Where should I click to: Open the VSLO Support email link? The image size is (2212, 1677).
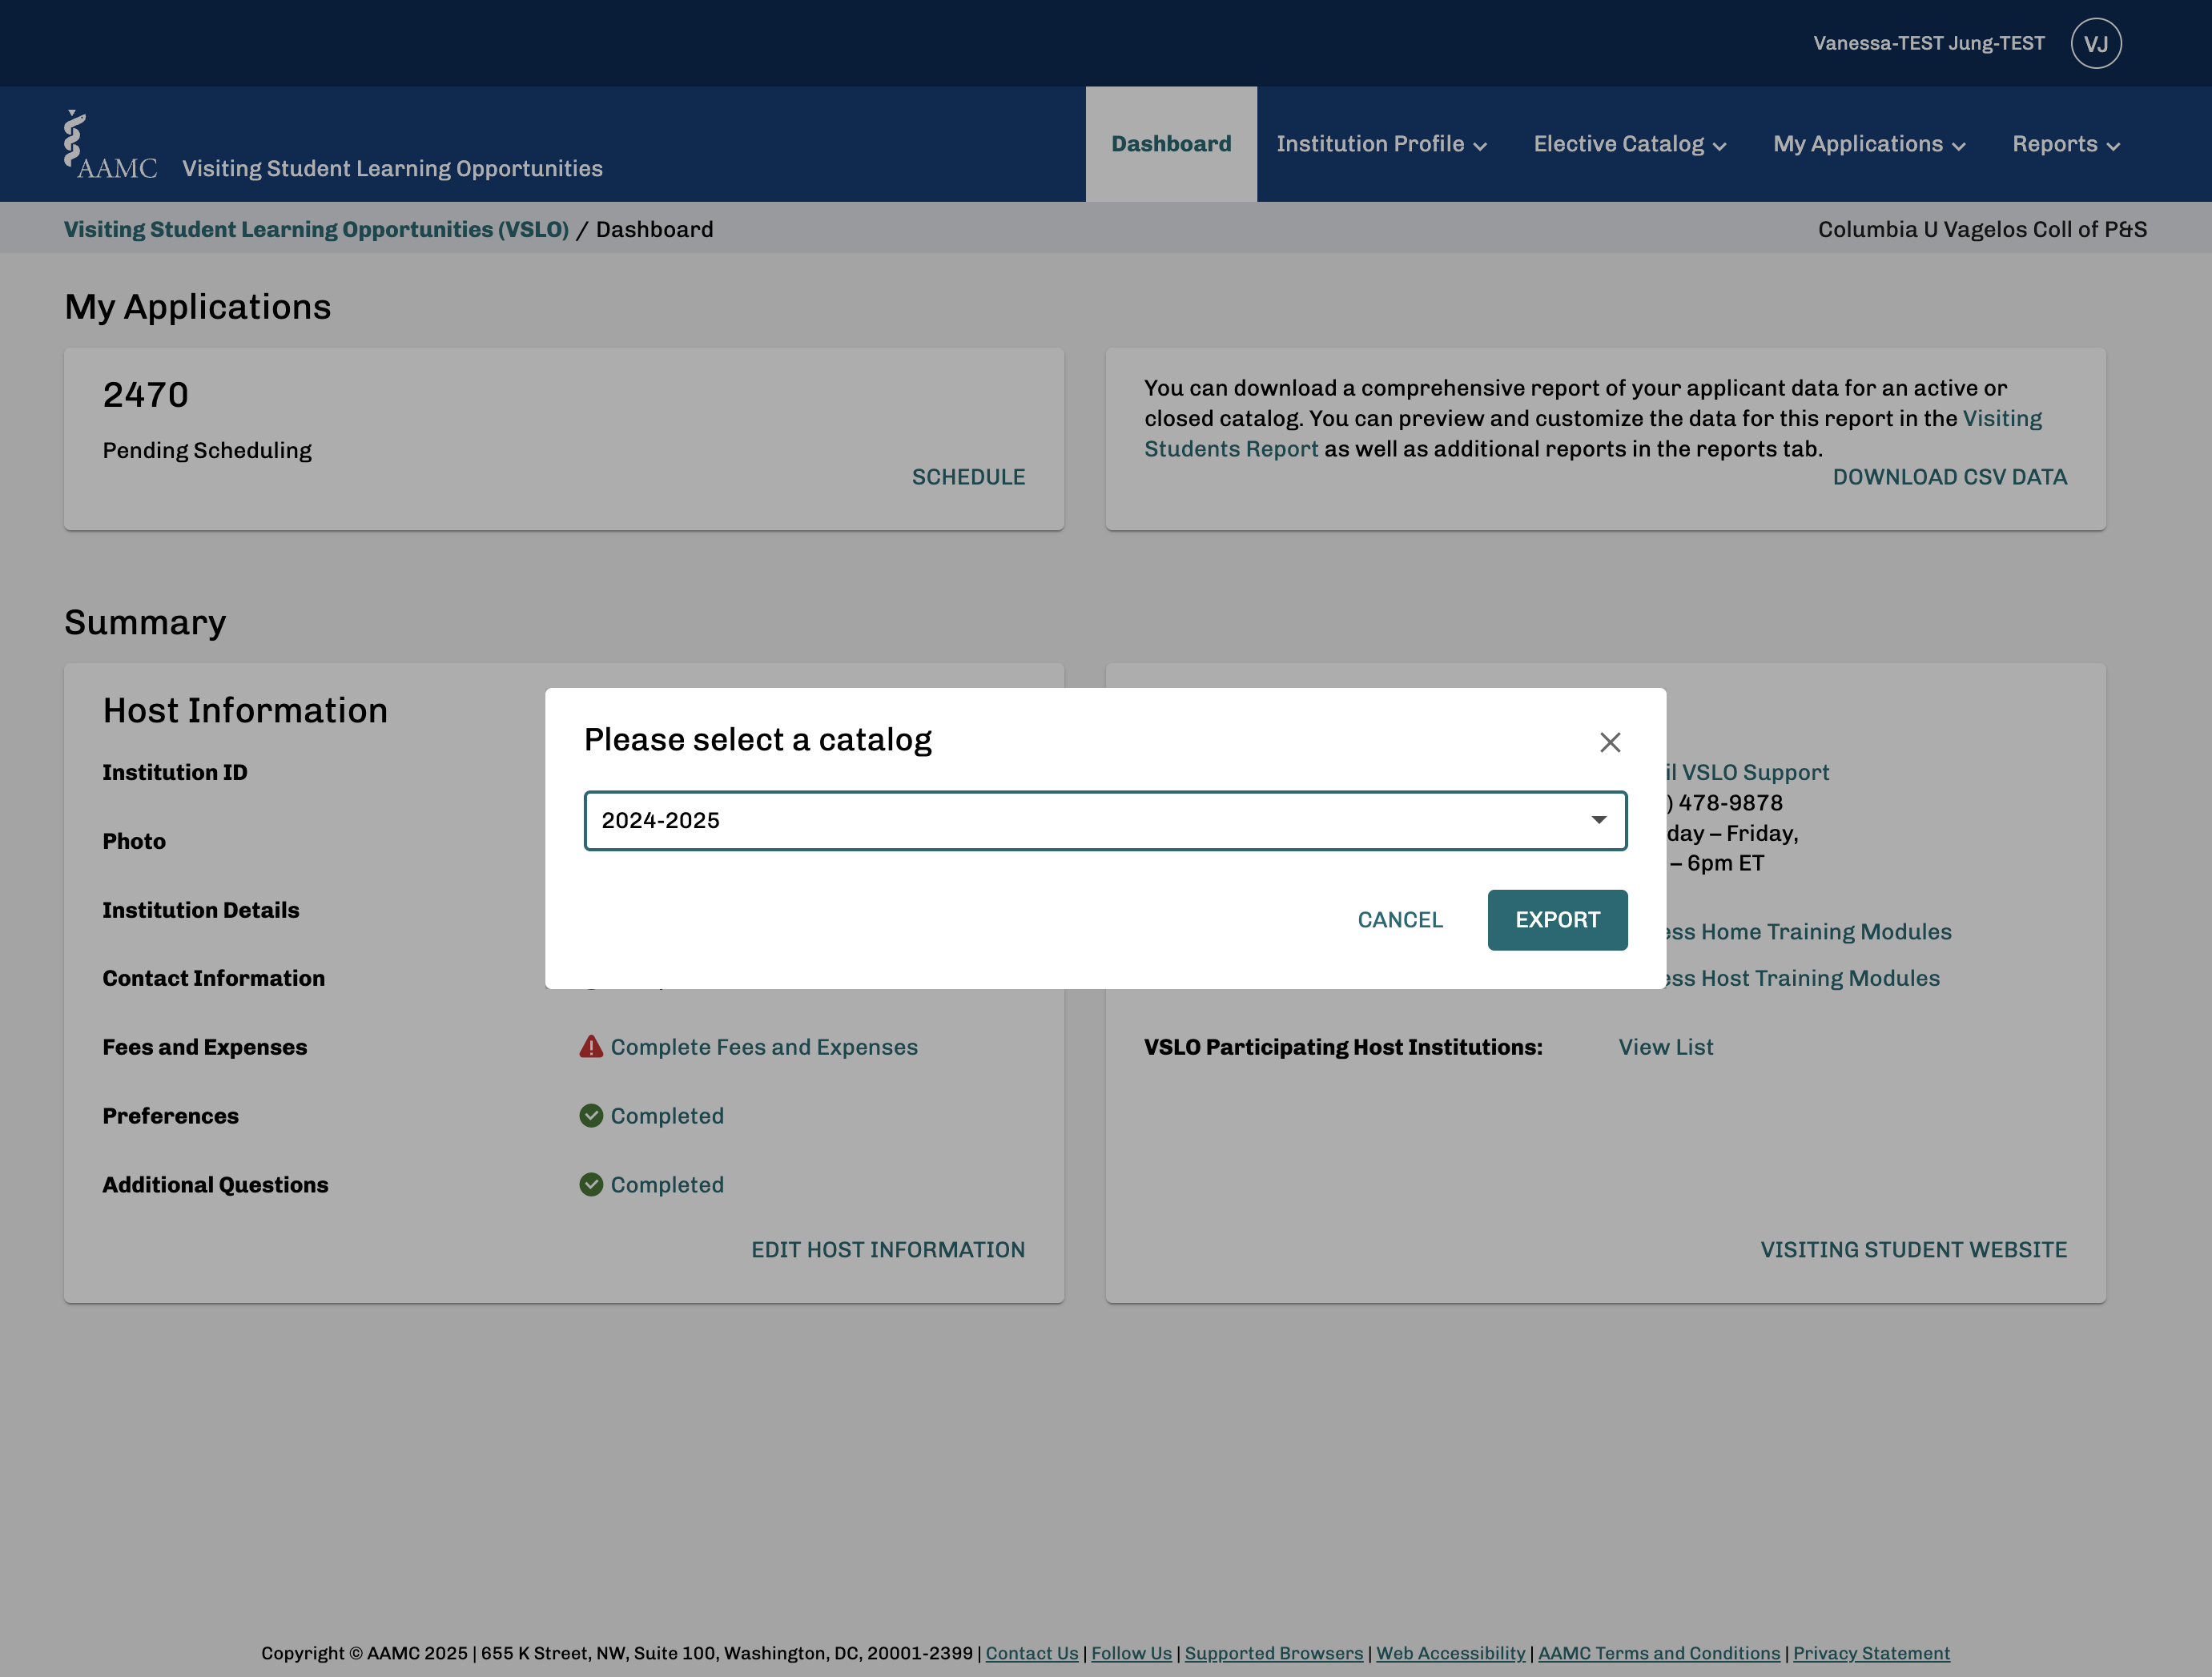[x=1747, y=772]
